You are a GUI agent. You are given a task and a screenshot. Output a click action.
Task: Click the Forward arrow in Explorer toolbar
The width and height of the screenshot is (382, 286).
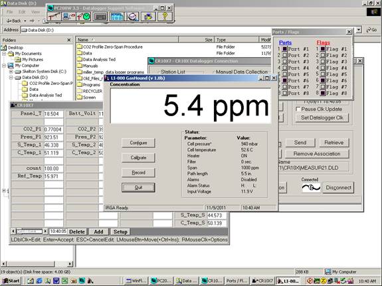32,21
